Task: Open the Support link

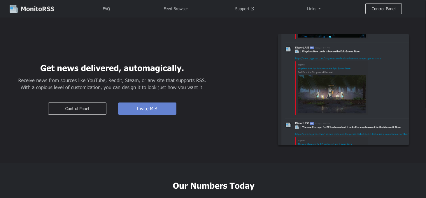Action: pyautogui.click(x=245, y=9)
